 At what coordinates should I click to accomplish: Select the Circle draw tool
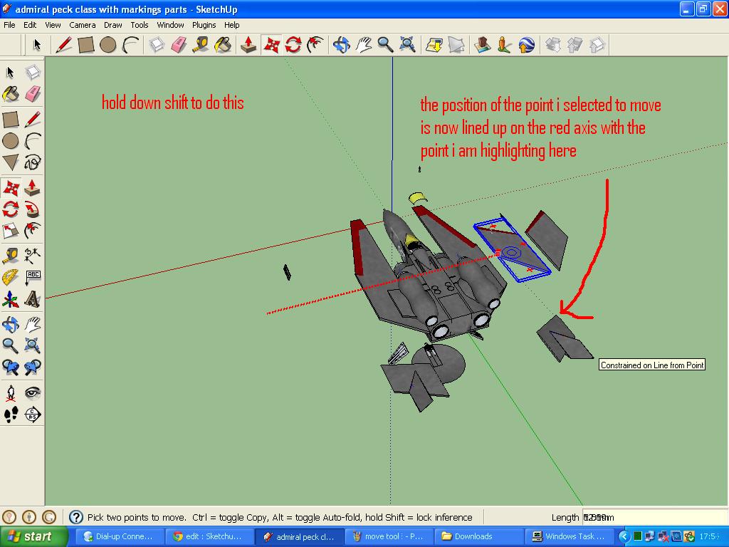(x=11, y=140)
